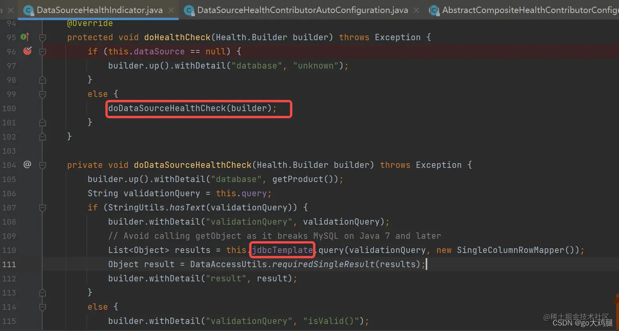The width and height of the screenshot is (619, 331).
Task: Open DataSourceHealthContributorAutoConfiguration.java tab
Action: click(303, 10)
